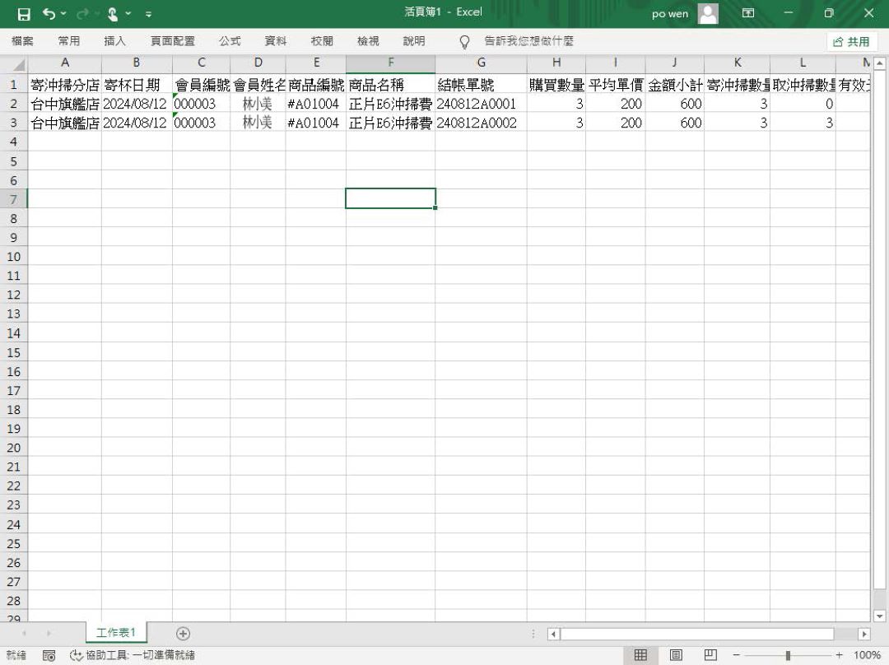Click the 共用 share button

point(850,41)
